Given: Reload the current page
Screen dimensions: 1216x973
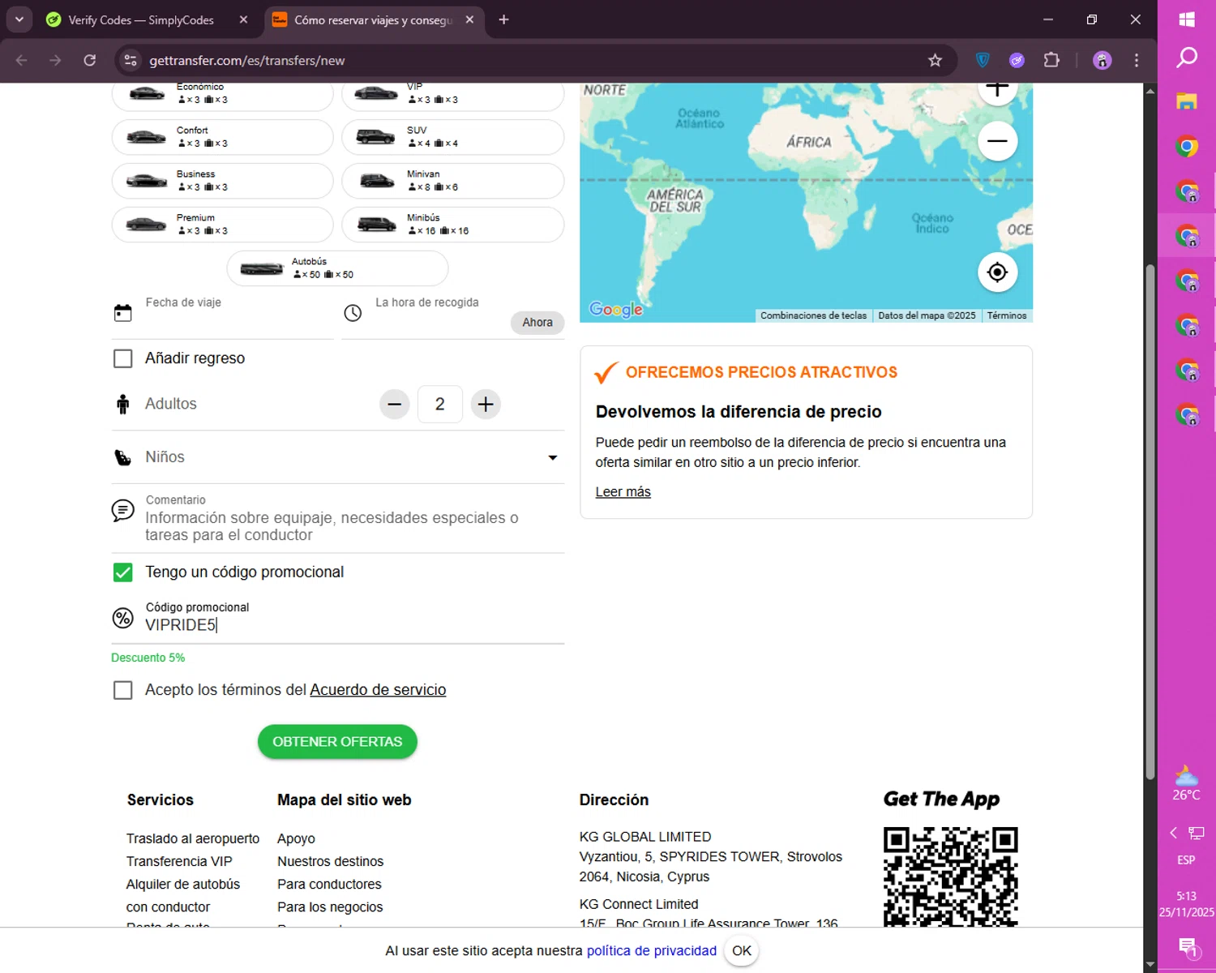Looking at the screenshot, I should click(x=90, y=60).
